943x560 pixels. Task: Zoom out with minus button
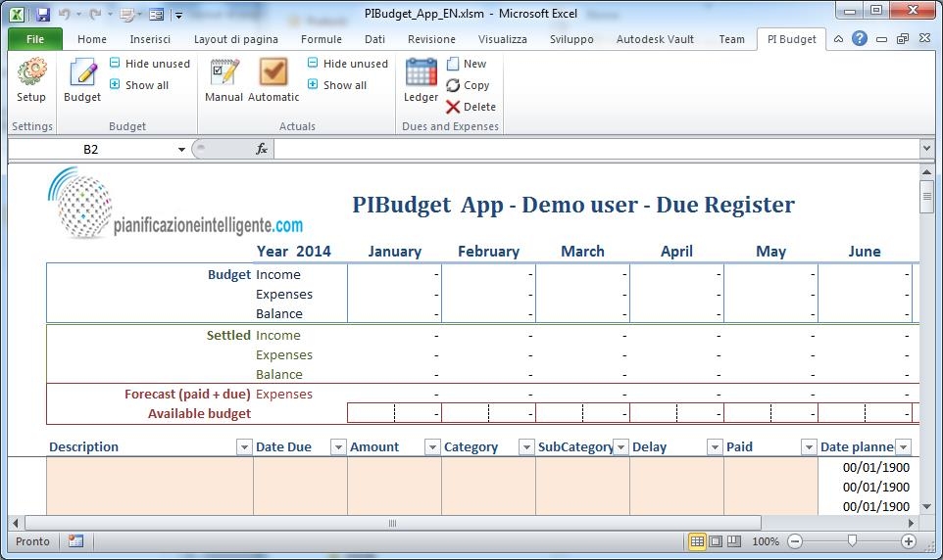(795, 541)
